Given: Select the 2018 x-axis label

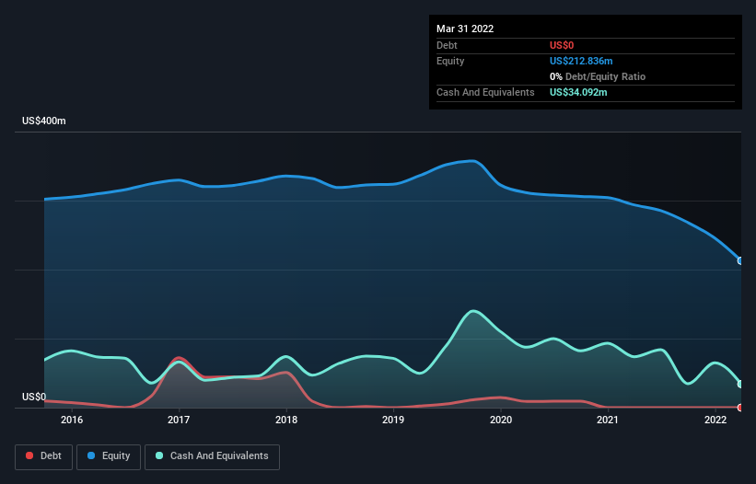Looking at the screenshot, I should pos(286,420).
